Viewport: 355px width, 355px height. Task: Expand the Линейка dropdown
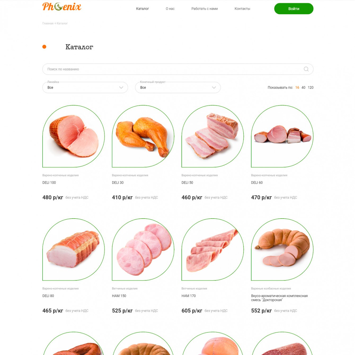pos(85,87)
